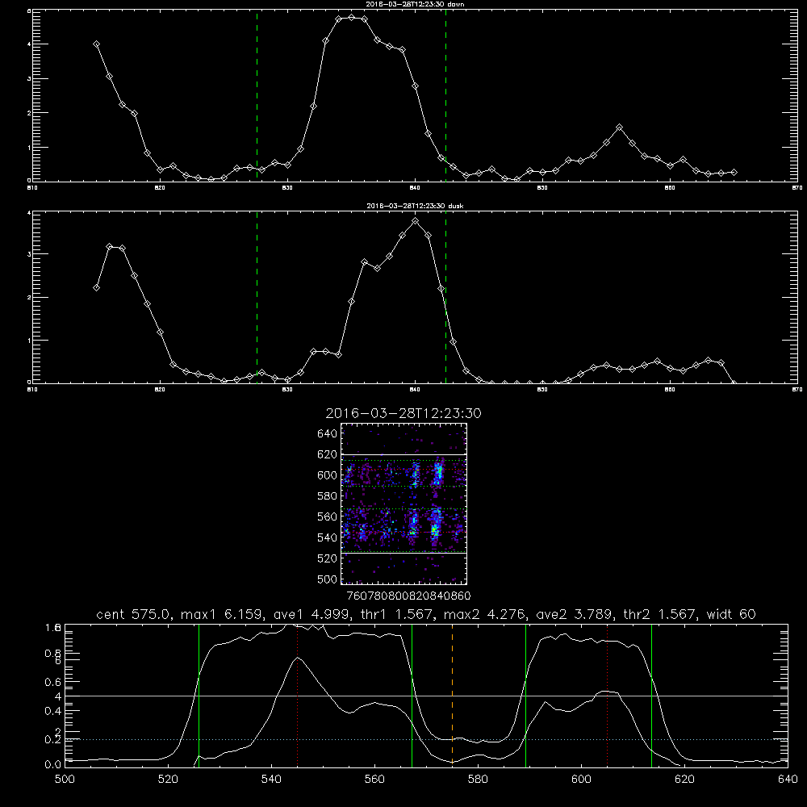Click the spectrogram x-axis tick label string
The width and height of the screenshot is (807, 807).
408,596
